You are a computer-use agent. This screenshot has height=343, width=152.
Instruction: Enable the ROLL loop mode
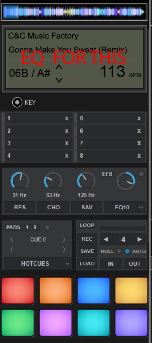click(x=119, y=251)
